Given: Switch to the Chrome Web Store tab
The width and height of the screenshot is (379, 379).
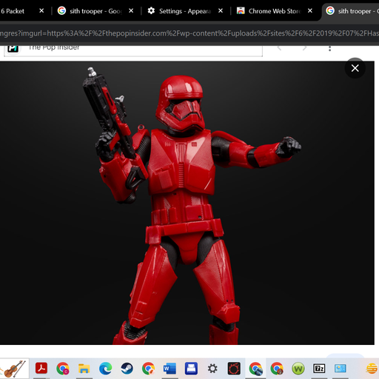Looking at the screenshot, I should click(x=275, y=11).
